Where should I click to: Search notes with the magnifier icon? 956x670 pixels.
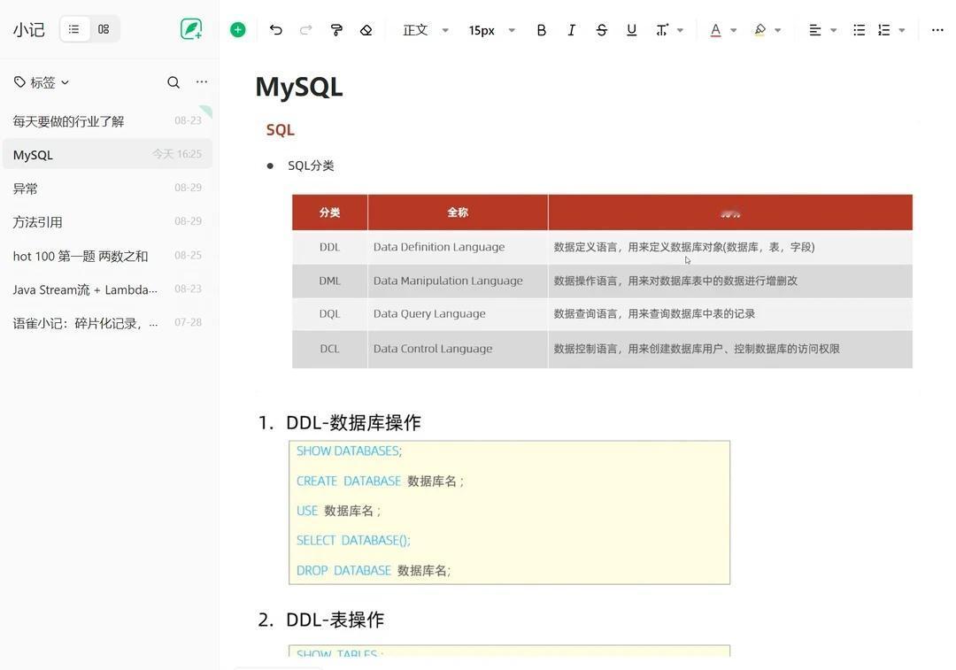(173, 82)
